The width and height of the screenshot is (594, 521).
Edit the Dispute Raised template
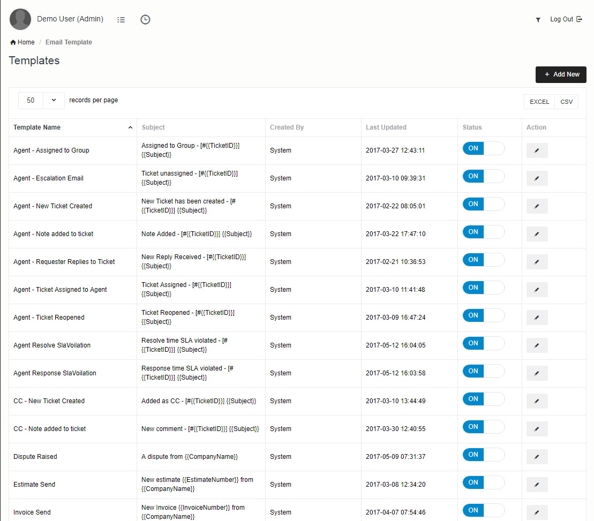[x=537, y=457]
